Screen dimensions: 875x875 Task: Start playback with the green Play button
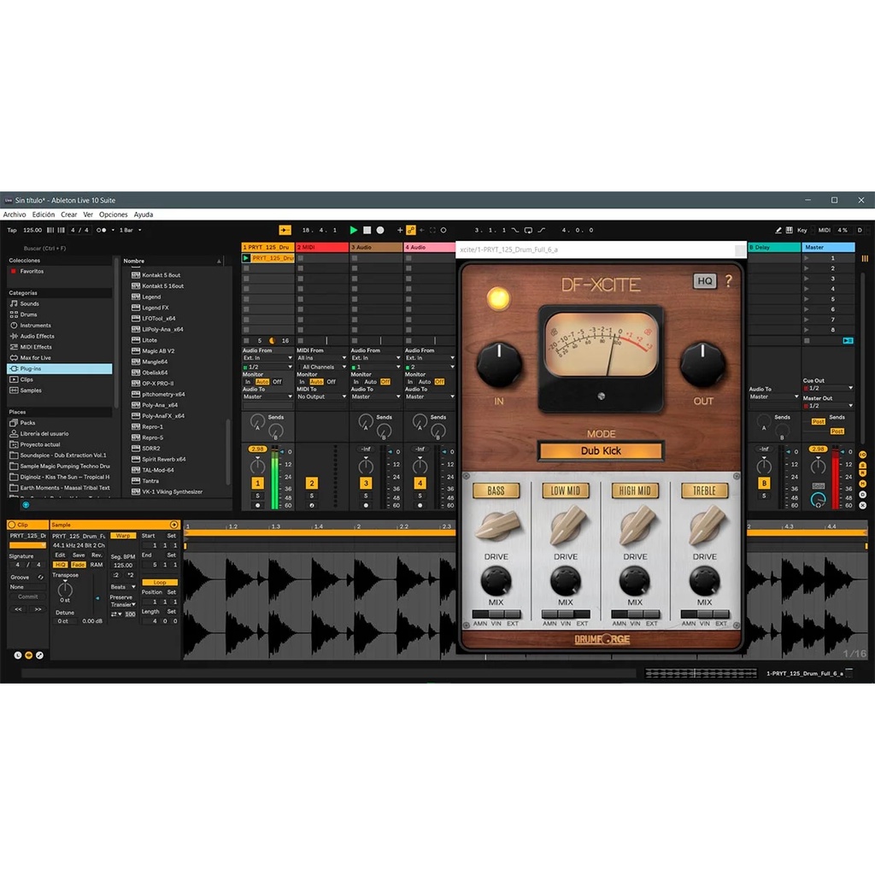(x=353, y=230)
